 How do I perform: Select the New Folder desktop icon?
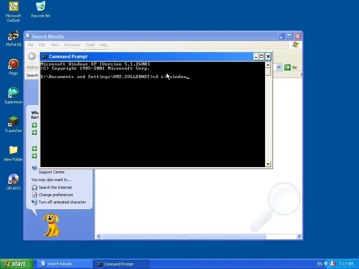point(13,153)
